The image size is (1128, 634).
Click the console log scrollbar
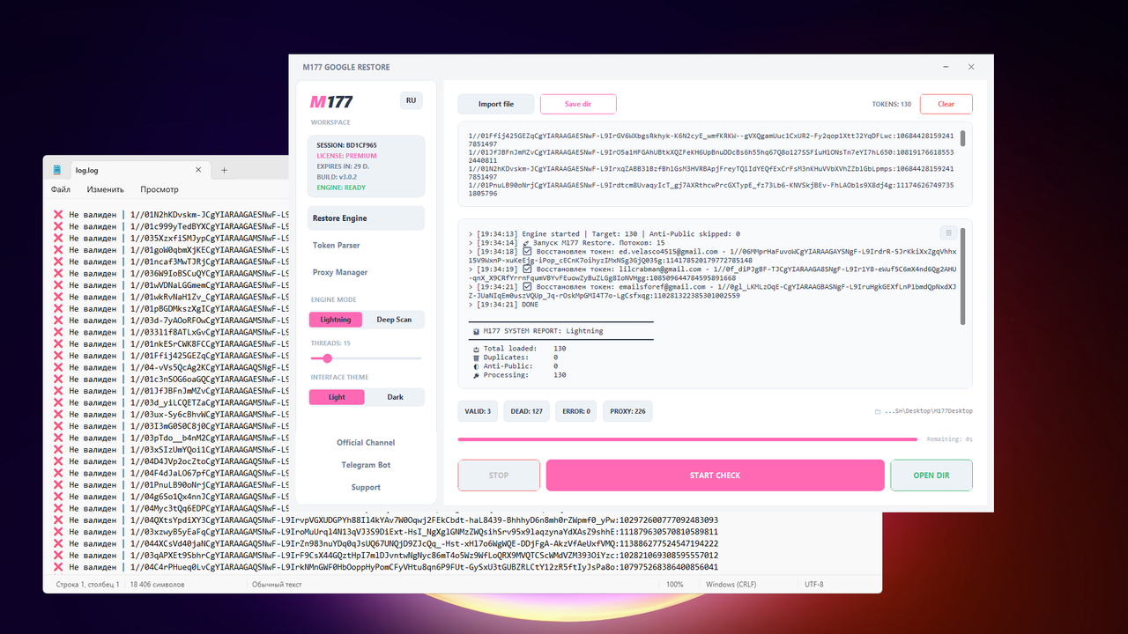click(962, 276)
